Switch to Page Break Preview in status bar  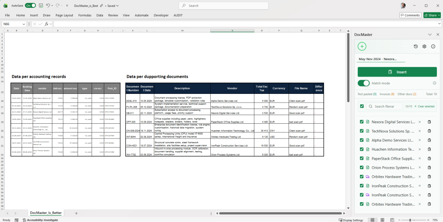coord(391,220)
